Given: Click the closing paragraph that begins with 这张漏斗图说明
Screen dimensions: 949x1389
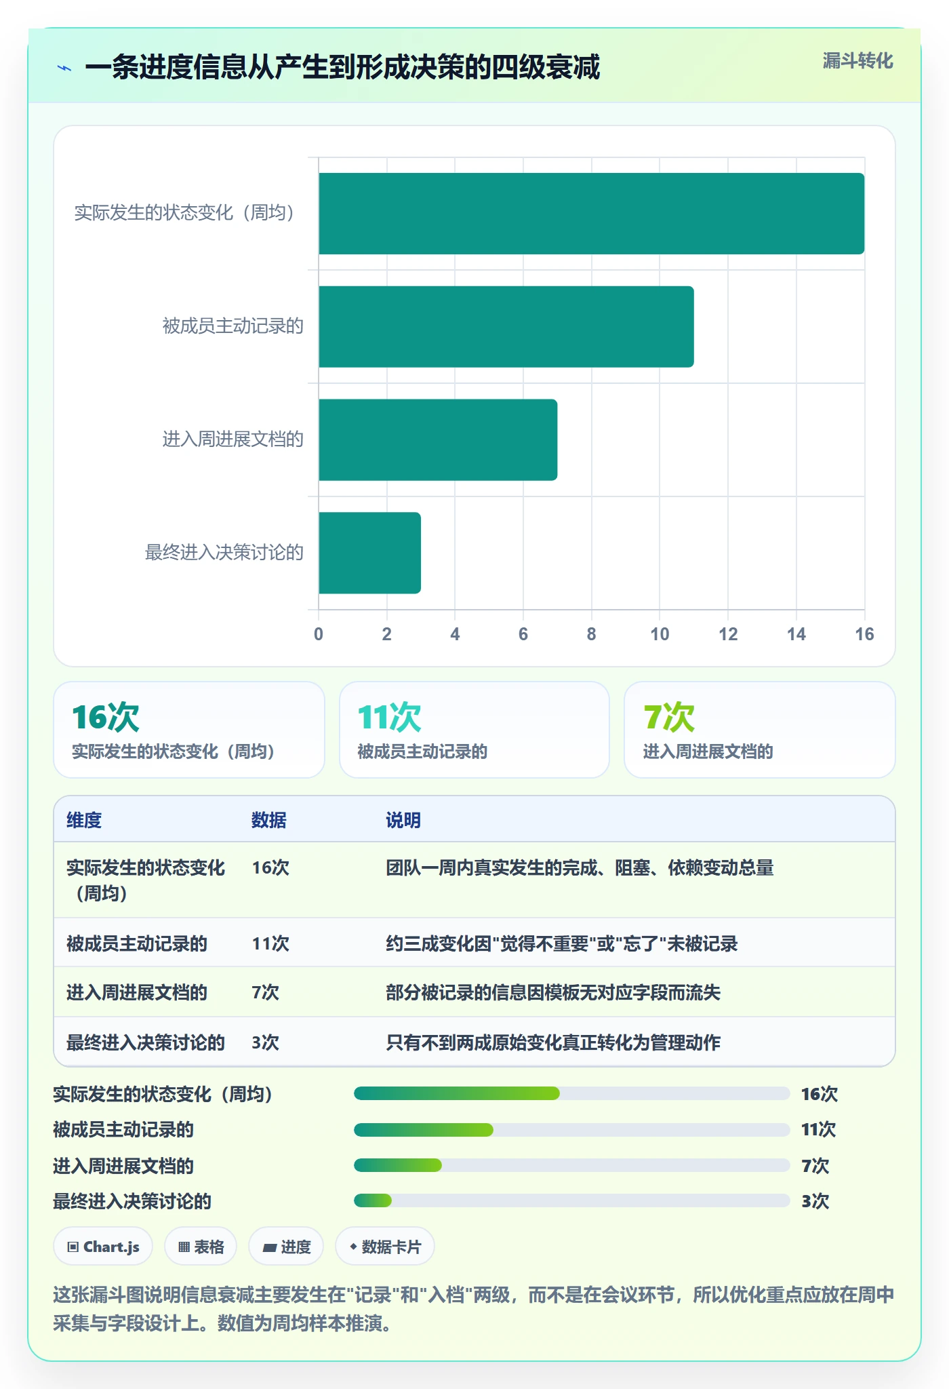Looking at the screenshot, I should click(474, 1309).
